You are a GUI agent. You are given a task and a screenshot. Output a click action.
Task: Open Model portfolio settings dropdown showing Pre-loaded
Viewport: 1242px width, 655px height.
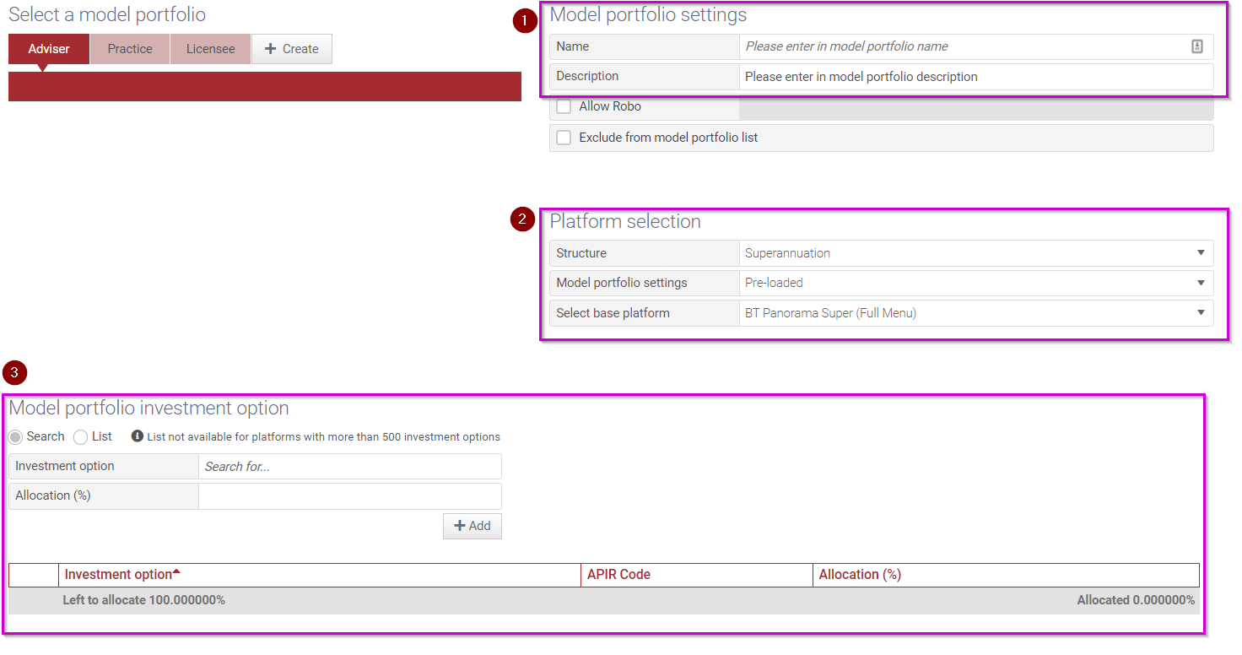click(x=976, y=283)
